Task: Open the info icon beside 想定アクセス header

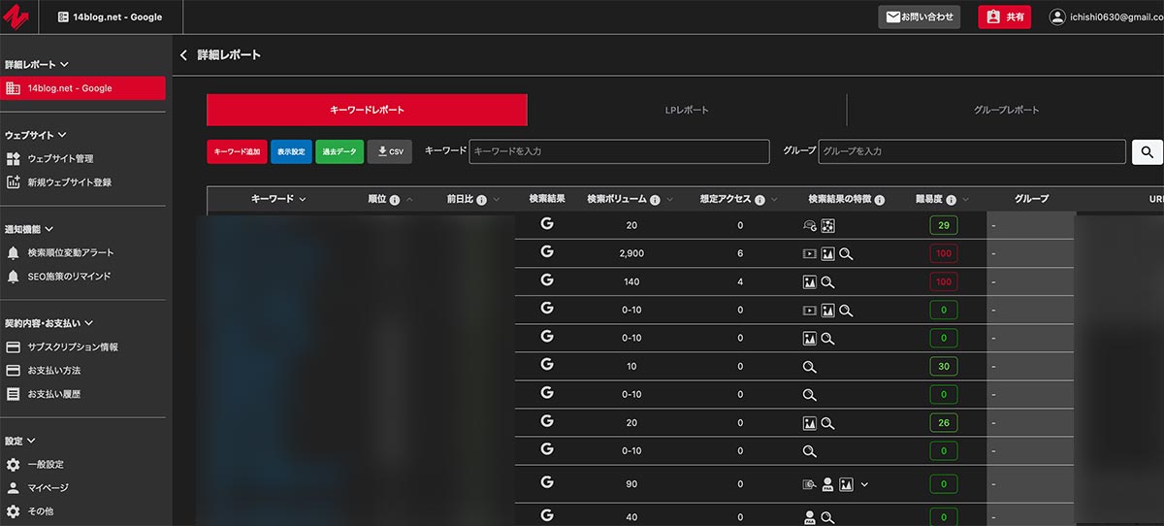Action: point(760,200)
